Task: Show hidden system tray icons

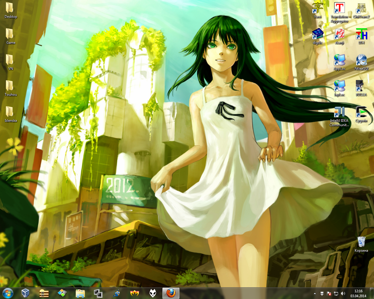Action: 315,293
